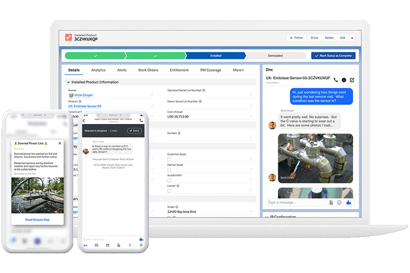Enable the Partner Asset checkbox

click(169, 169)
